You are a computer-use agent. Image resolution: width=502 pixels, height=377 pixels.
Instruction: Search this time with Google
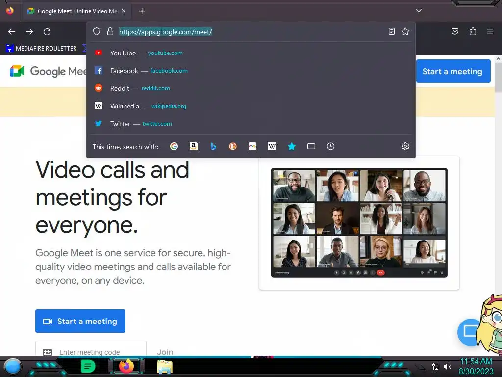[x=174, y=146]
